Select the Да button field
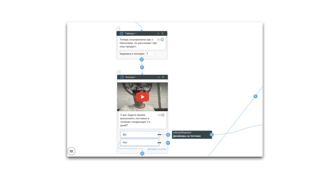 coord(139,134)
